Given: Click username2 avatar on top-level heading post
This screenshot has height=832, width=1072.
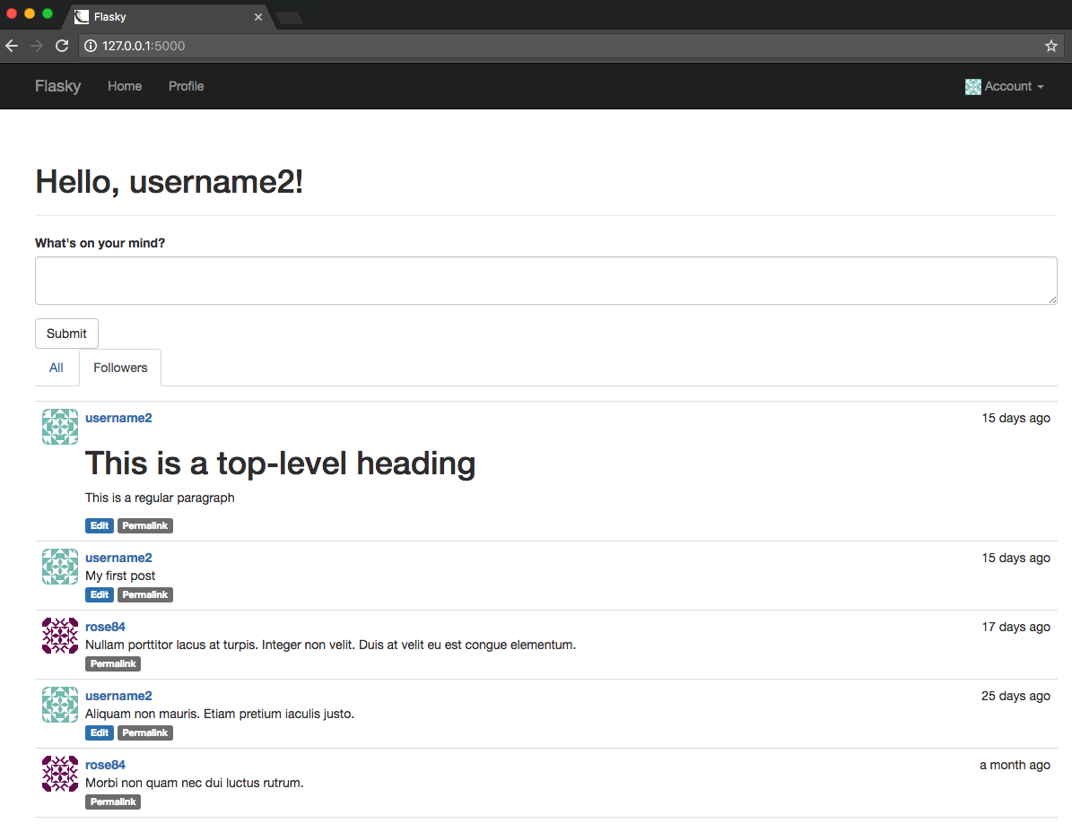Looking at the screenshot, I should pos(60,427).
